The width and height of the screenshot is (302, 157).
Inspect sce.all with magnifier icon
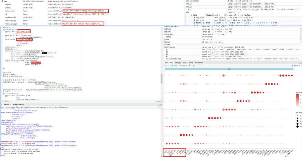point(301,34)
